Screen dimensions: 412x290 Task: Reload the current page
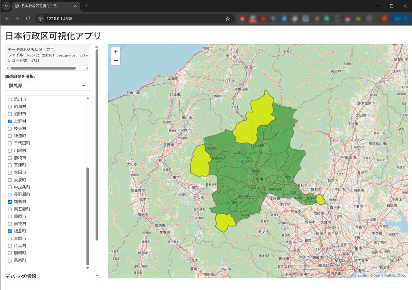[28, 19]
